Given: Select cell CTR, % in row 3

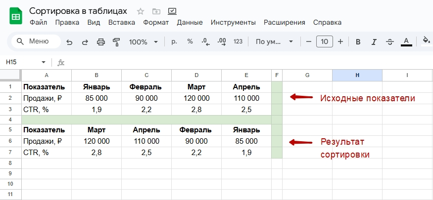Looking at the screenshot, I should tap(47, 110).
